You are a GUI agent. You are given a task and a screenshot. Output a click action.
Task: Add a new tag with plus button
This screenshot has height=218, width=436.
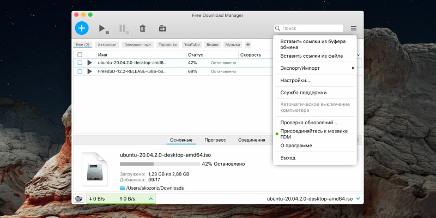(248, 45)
